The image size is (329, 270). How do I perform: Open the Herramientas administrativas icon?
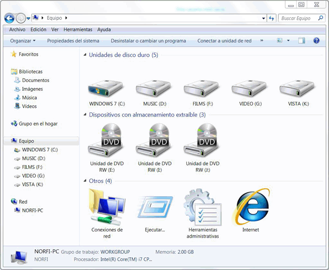pyautogui.click(x=202, y=207)
